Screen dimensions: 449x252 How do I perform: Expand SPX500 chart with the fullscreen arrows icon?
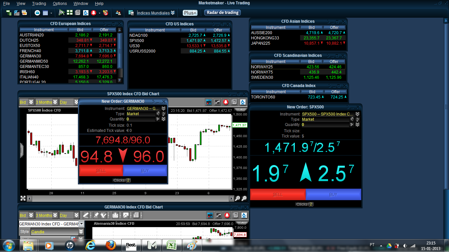tap(23, 198)
